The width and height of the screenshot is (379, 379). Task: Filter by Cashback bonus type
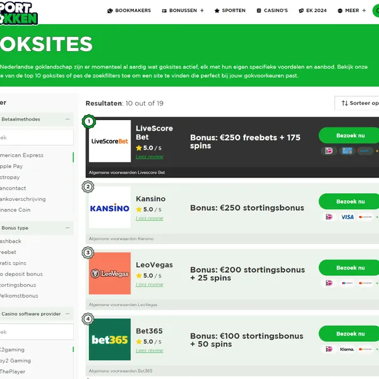click(x=11, y=241)
